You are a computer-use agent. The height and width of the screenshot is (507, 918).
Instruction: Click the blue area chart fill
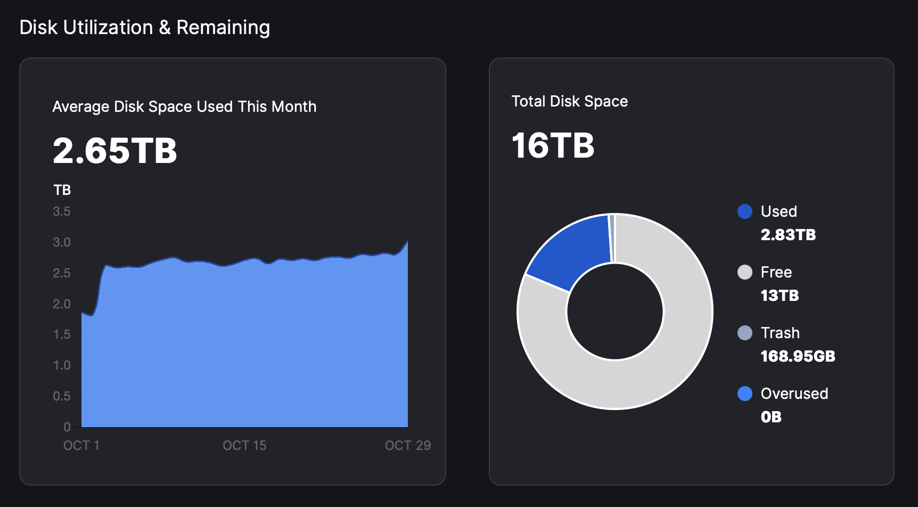point(245,346)
